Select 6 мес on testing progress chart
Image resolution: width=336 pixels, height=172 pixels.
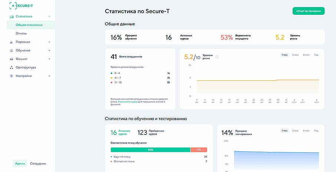click(x=306, y=130)
